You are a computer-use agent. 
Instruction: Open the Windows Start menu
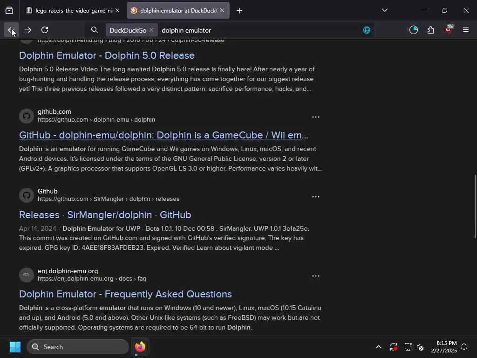coord(15,347)
